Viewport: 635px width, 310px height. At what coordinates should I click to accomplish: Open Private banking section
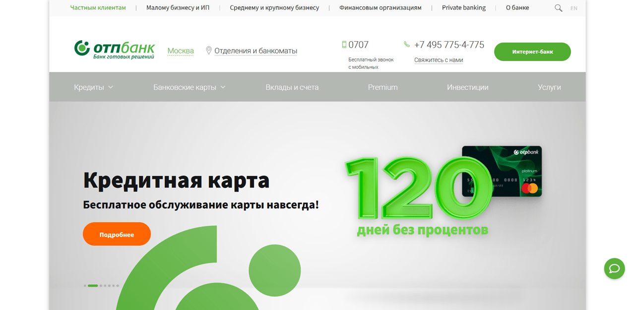pyautogui.click(x=464, y=8)
